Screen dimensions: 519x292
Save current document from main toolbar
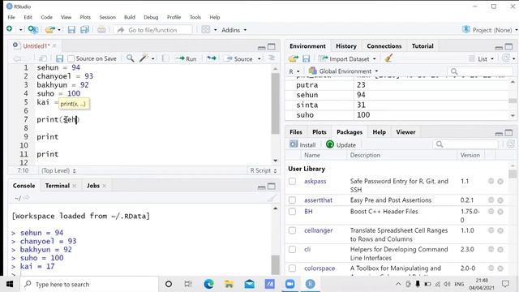71,30
